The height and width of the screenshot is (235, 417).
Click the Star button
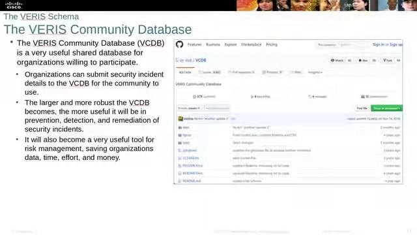click(x=363, y=61)
